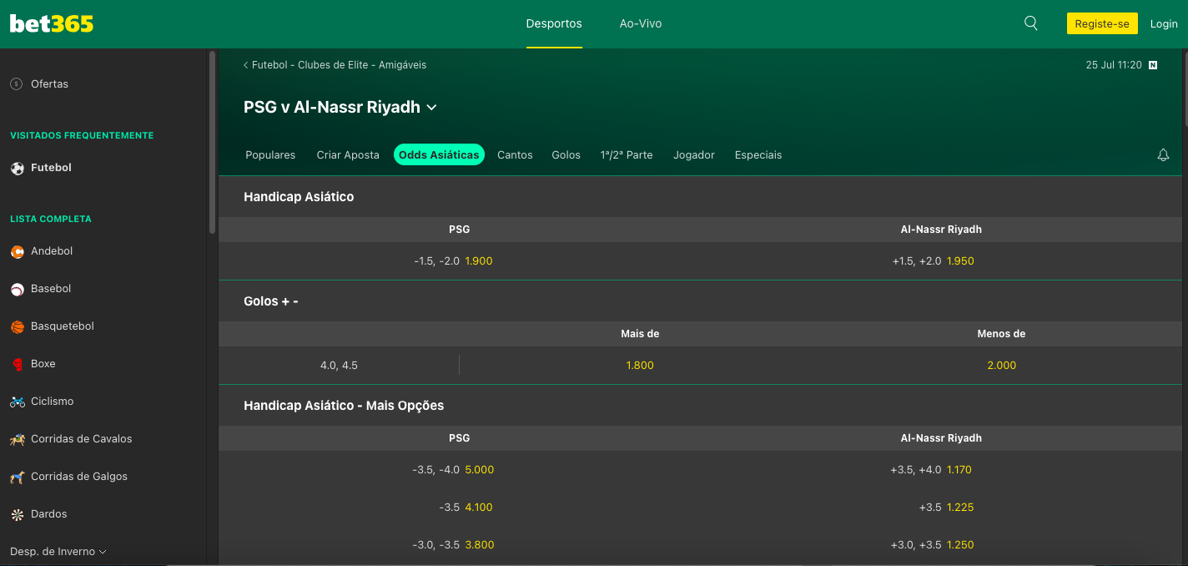Open Boxe in the sports list
Image resolution: width=1188 pixels, height=566 pixels.
[x=43, y=364]
